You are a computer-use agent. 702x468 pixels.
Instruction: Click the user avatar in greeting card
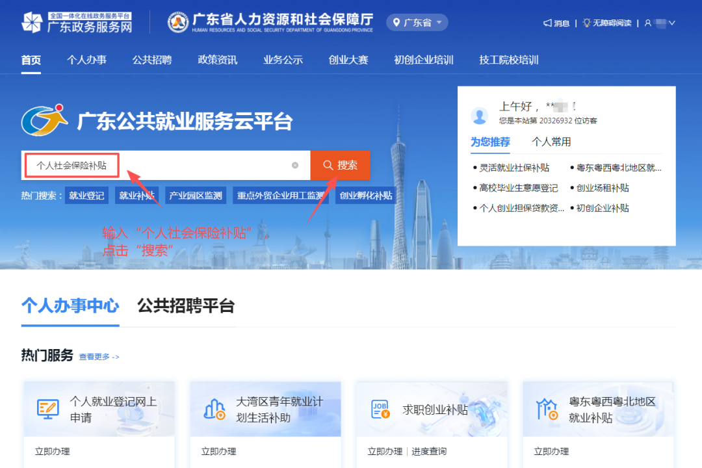480,116
